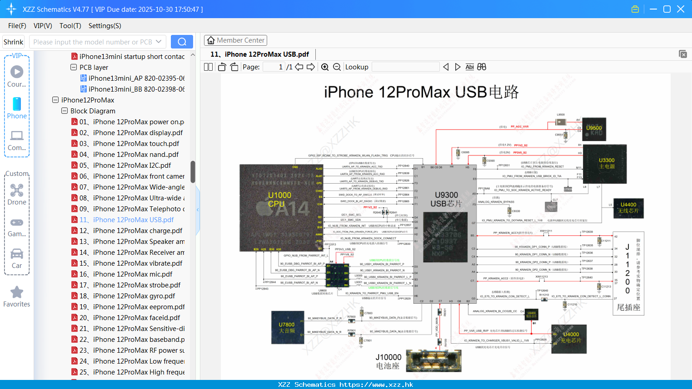Open the File(F) menu
This screenshot has width=692, height=389.
pos(17,26)
